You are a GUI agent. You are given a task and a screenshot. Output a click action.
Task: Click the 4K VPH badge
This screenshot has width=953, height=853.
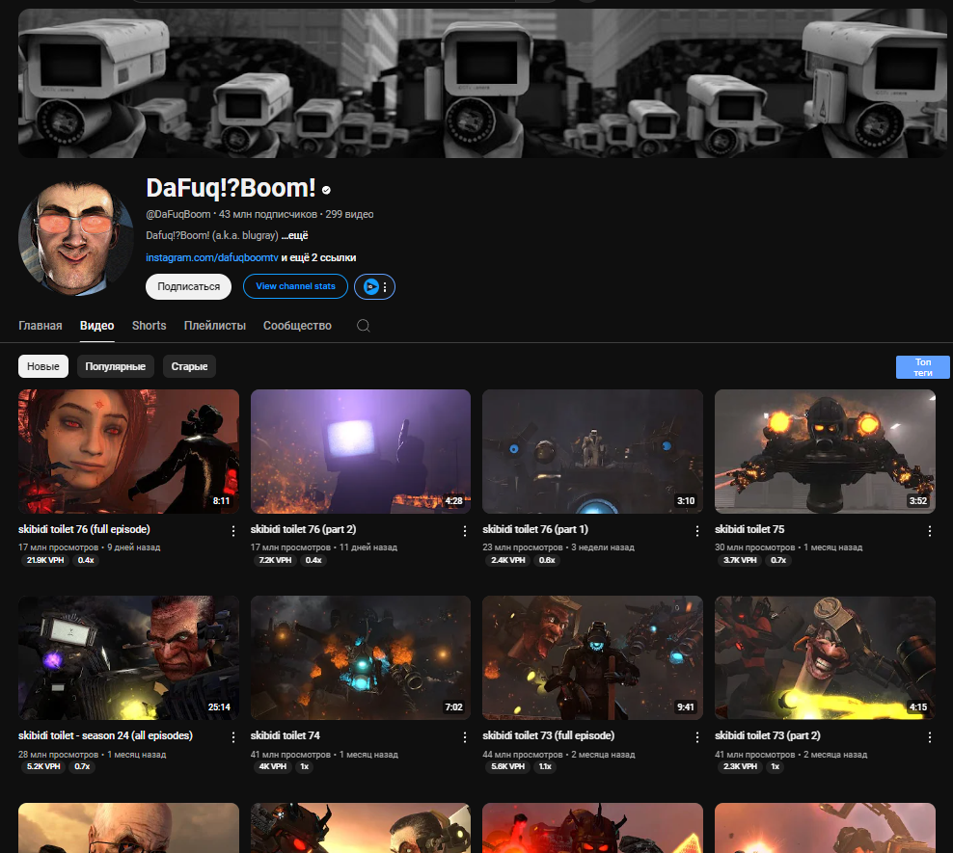(x=273, y=767)
